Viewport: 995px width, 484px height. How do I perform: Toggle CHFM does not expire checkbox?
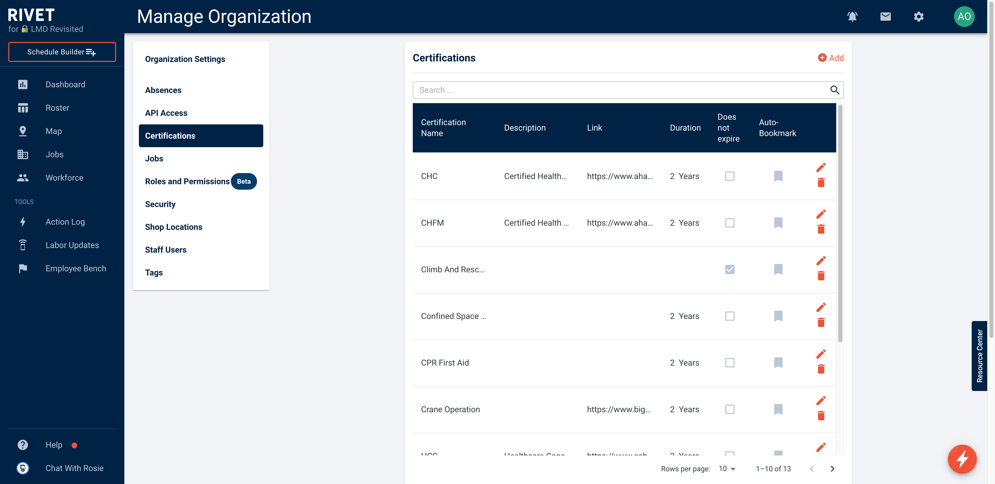click(x=730, y=223)
